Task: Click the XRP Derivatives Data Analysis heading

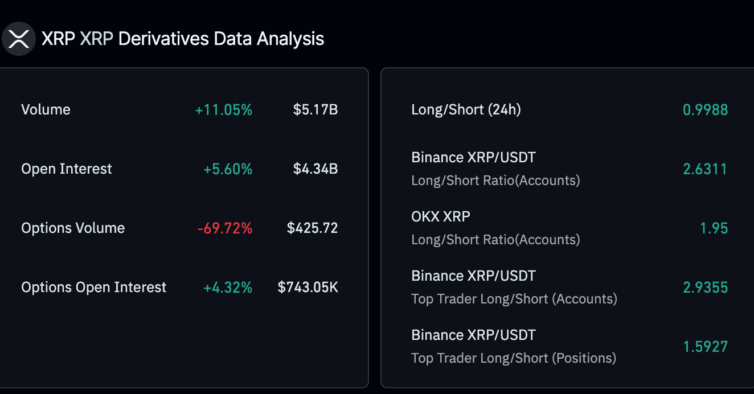Action: (183, 39)
